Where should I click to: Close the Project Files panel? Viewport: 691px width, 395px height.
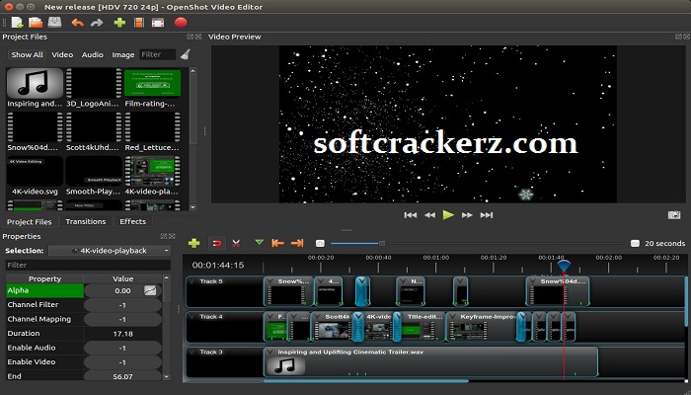tap(198, 37)
